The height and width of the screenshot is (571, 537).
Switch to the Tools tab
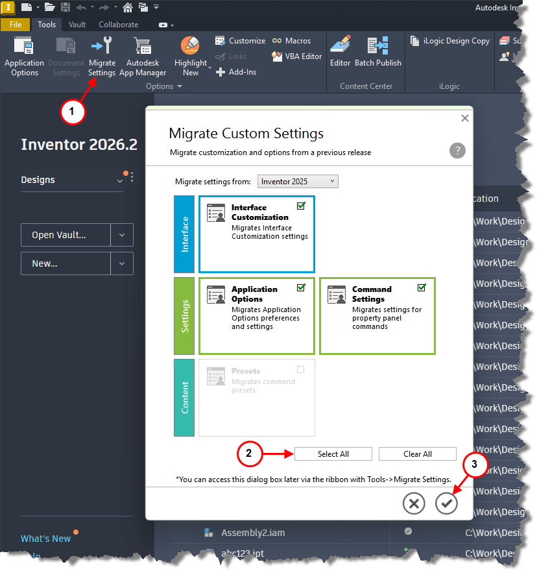tap(47, 25)
